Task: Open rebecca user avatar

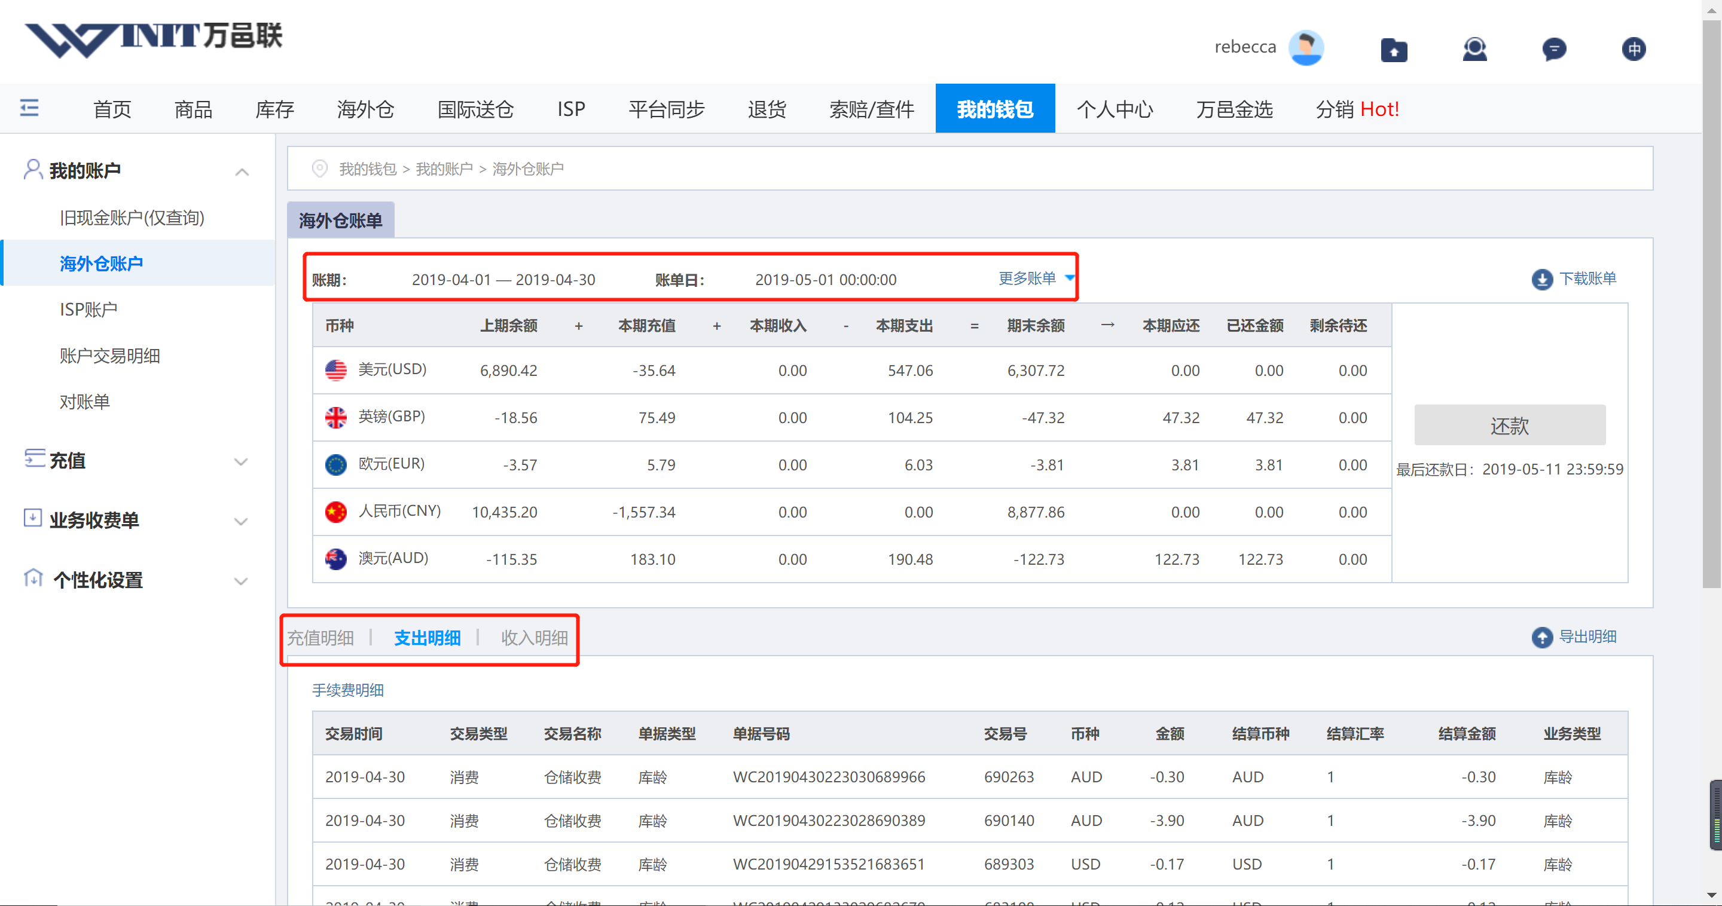Action: click(x=1305, y=47)
